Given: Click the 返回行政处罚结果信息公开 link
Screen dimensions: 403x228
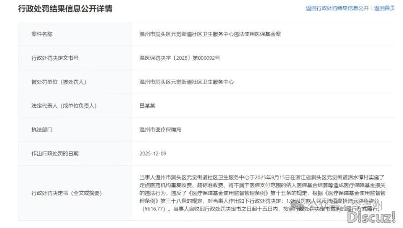Looking at the screenshot, I should point(337,9).
